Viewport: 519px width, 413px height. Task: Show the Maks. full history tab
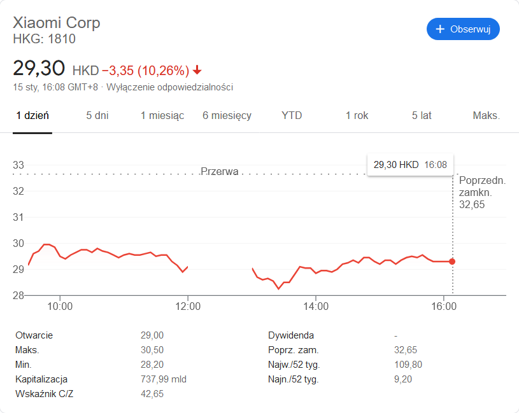coord(487,115)
